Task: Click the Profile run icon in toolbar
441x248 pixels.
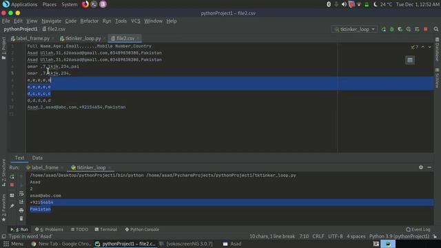Action: 409,29
